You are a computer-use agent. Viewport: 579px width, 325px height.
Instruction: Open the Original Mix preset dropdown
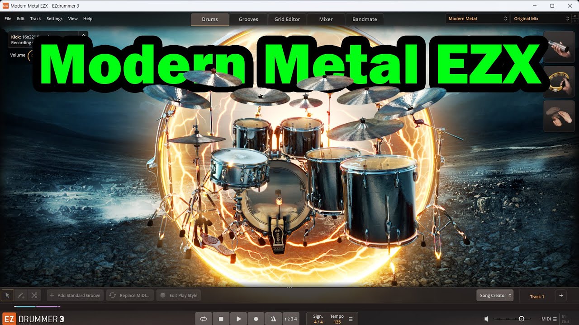pos(541,19)
